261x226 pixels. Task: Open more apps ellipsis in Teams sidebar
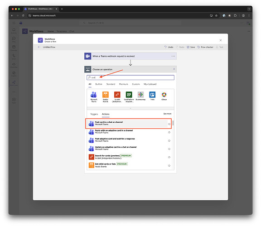point(14,92)
